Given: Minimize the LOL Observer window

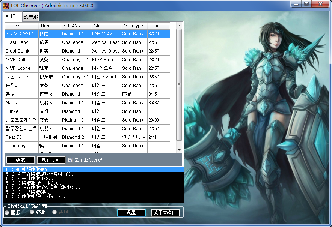Looking at the screenshot, I should coord(296,4).
